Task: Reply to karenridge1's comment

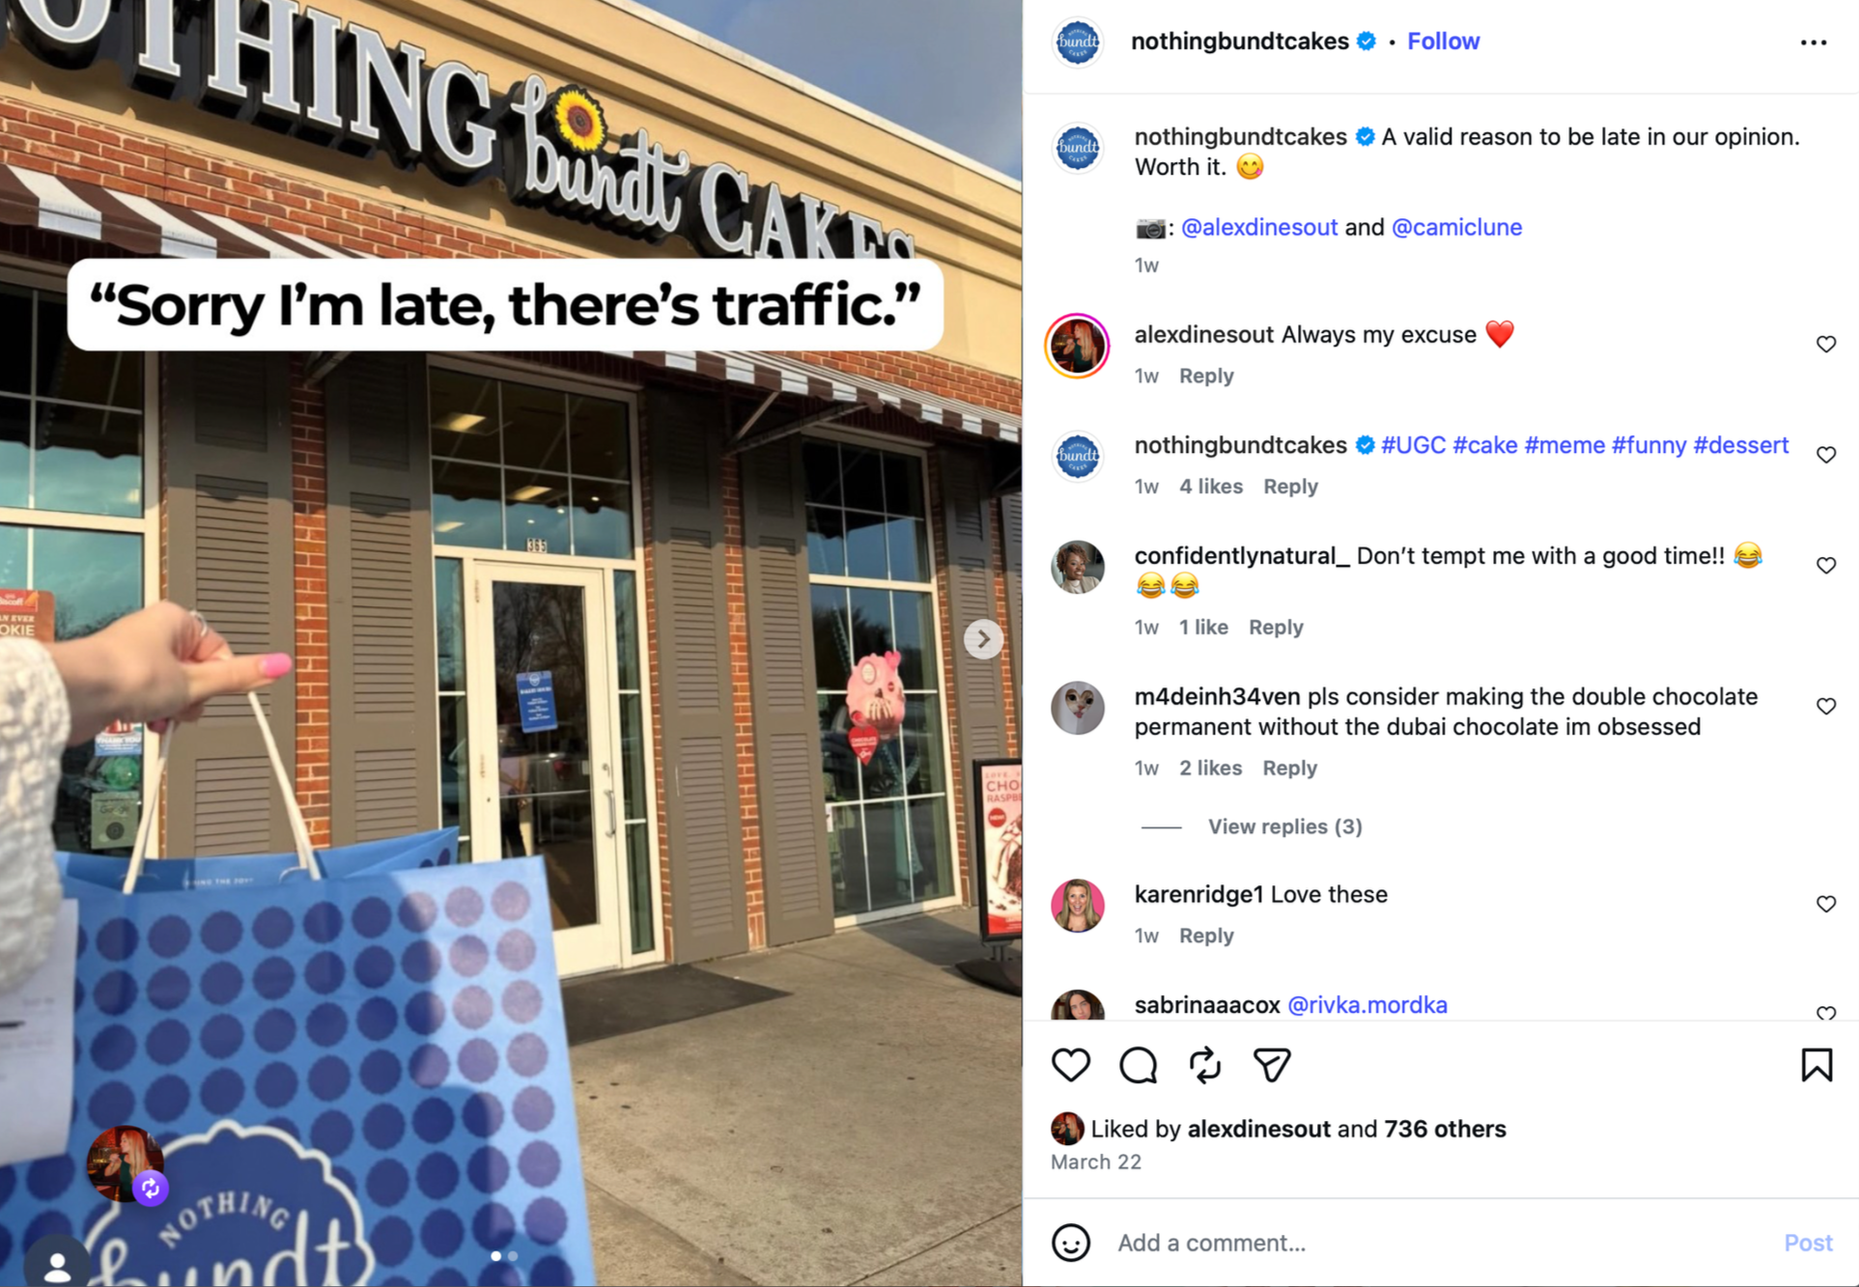Action: pos(1206,936)
